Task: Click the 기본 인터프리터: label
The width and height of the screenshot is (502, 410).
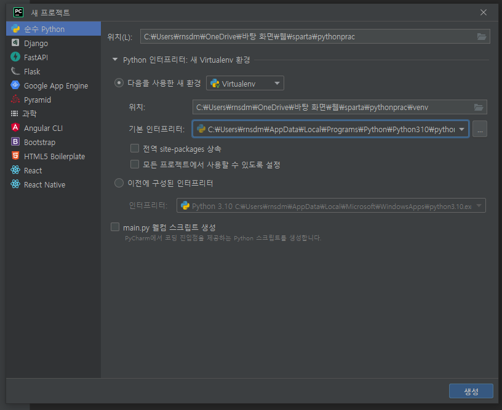Action: (156, 129)
